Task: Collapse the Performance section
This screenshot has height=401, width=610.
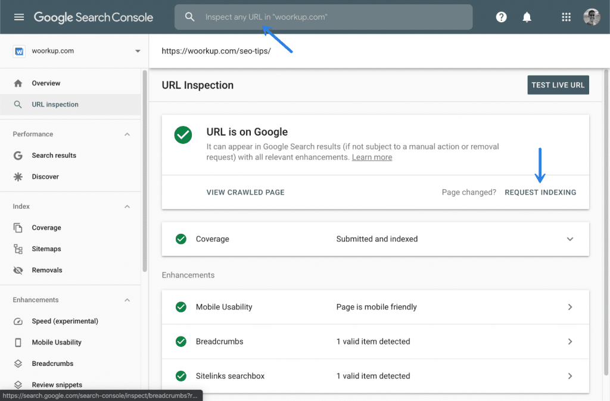Action: pyautogui.click(x=127, y=134)
